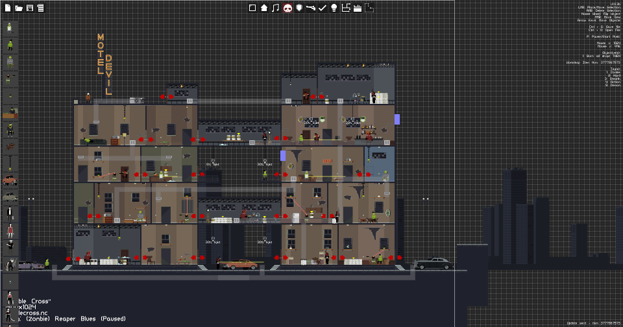Image resolution: width=623 pixels, height=327 pixels.
Task: Select the red skull enemies category
Action: tap(287, 8)
